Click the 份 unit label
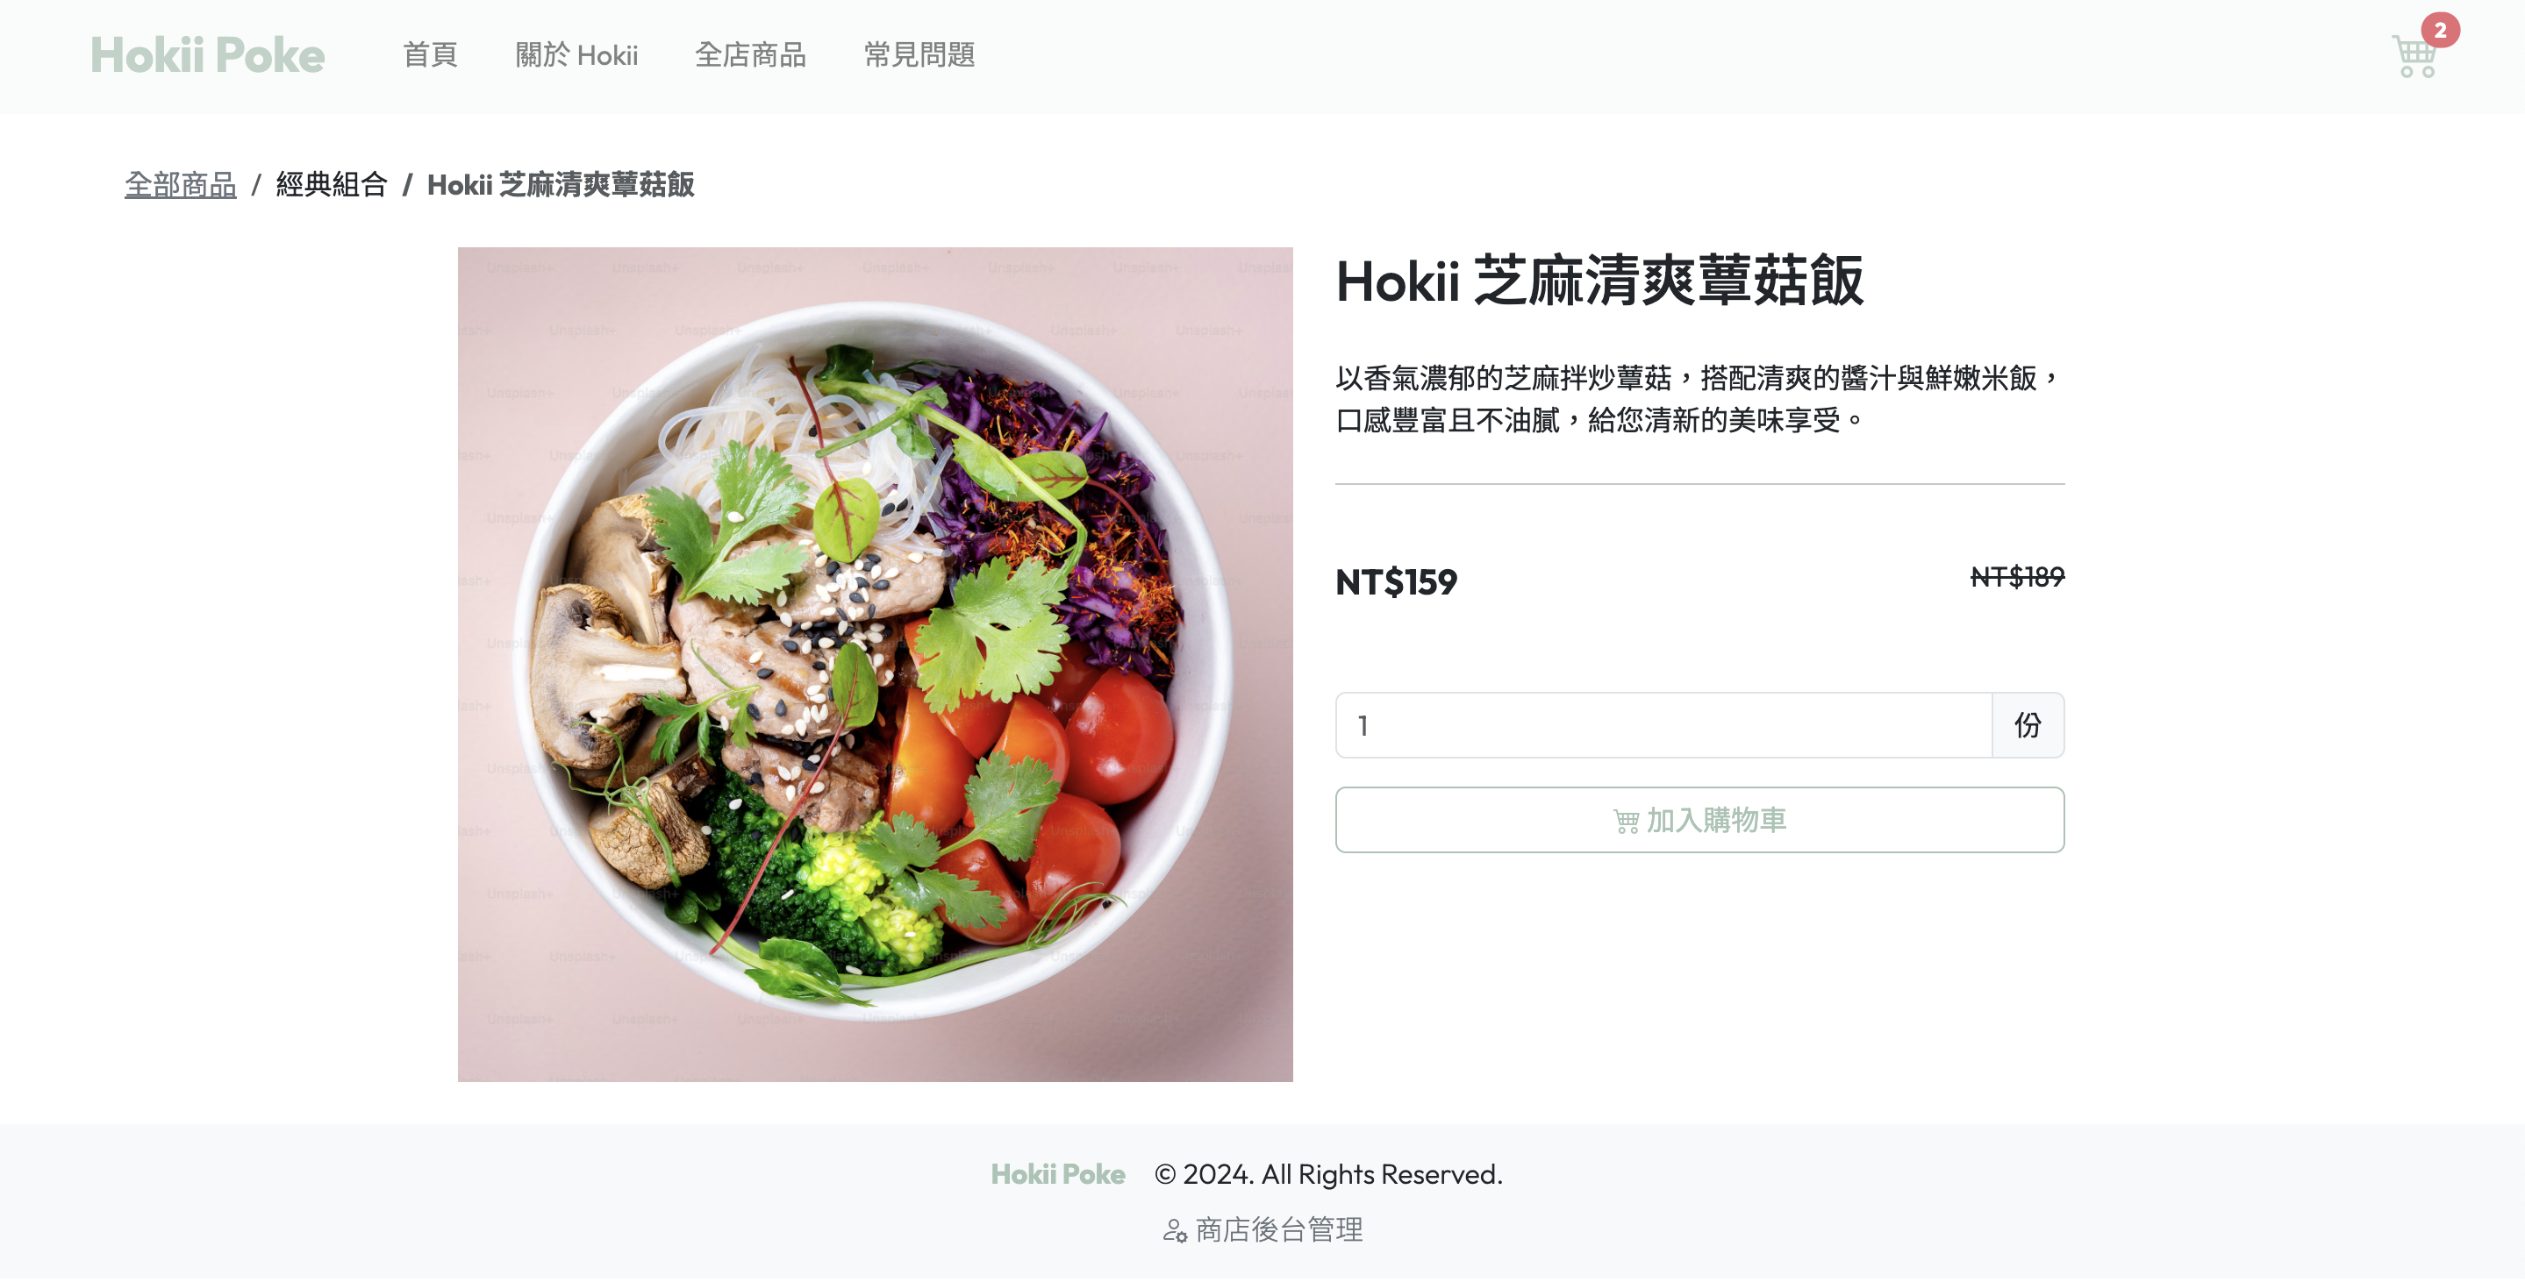Screen dimensions: 2525x1282 point(2027,726)
